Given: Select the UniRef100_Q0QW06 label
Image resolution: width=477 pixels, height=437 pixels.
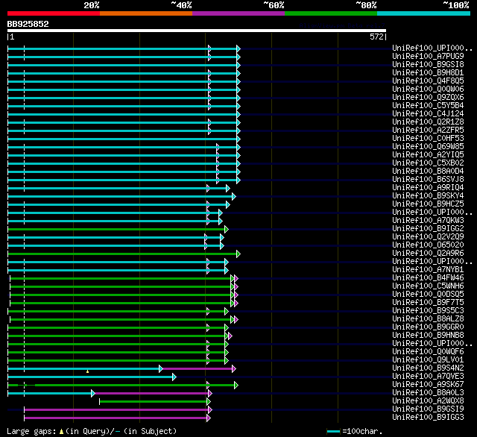Looking at the screenshot, I should (428, 89).
